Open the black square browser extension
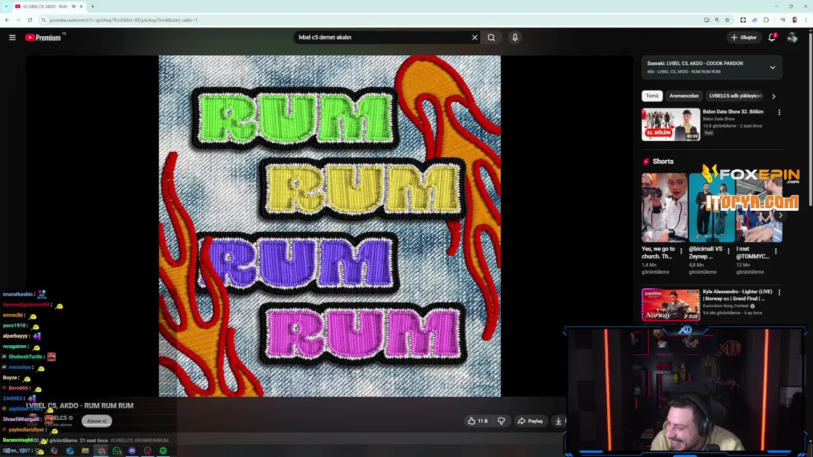The width and height of the screenshot is (813, 457). (x=742, y=20)
